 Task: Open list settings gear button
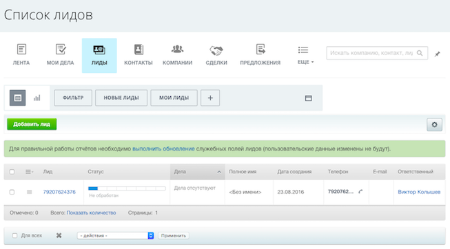pos(434,124)
